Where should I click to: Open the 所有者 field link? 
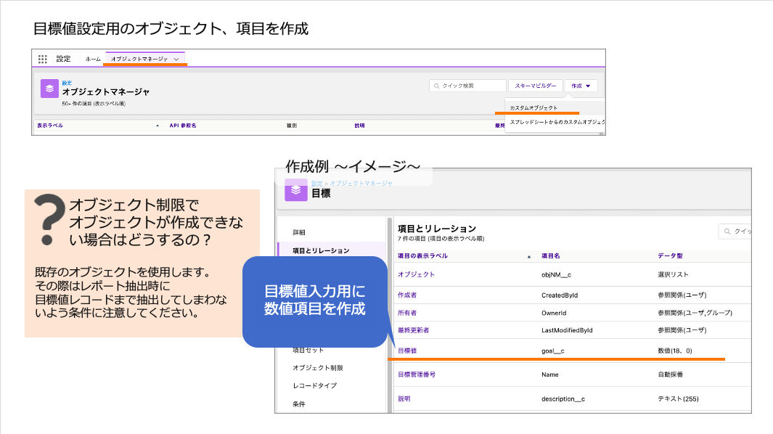407,313
